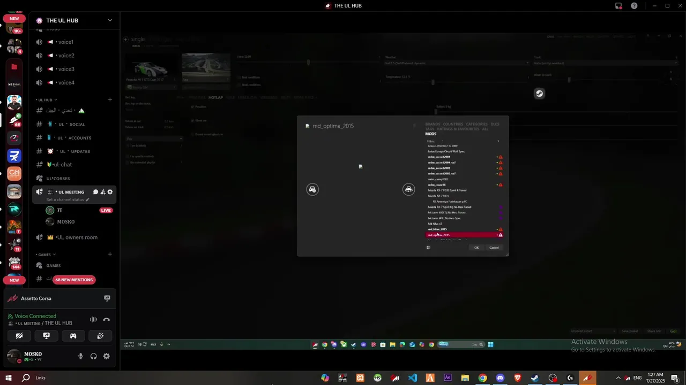Image resolution: width=686 pixels, height=385 pixels.
Task: Open the ul-chat text channel
Action: (x=74, y=165)
